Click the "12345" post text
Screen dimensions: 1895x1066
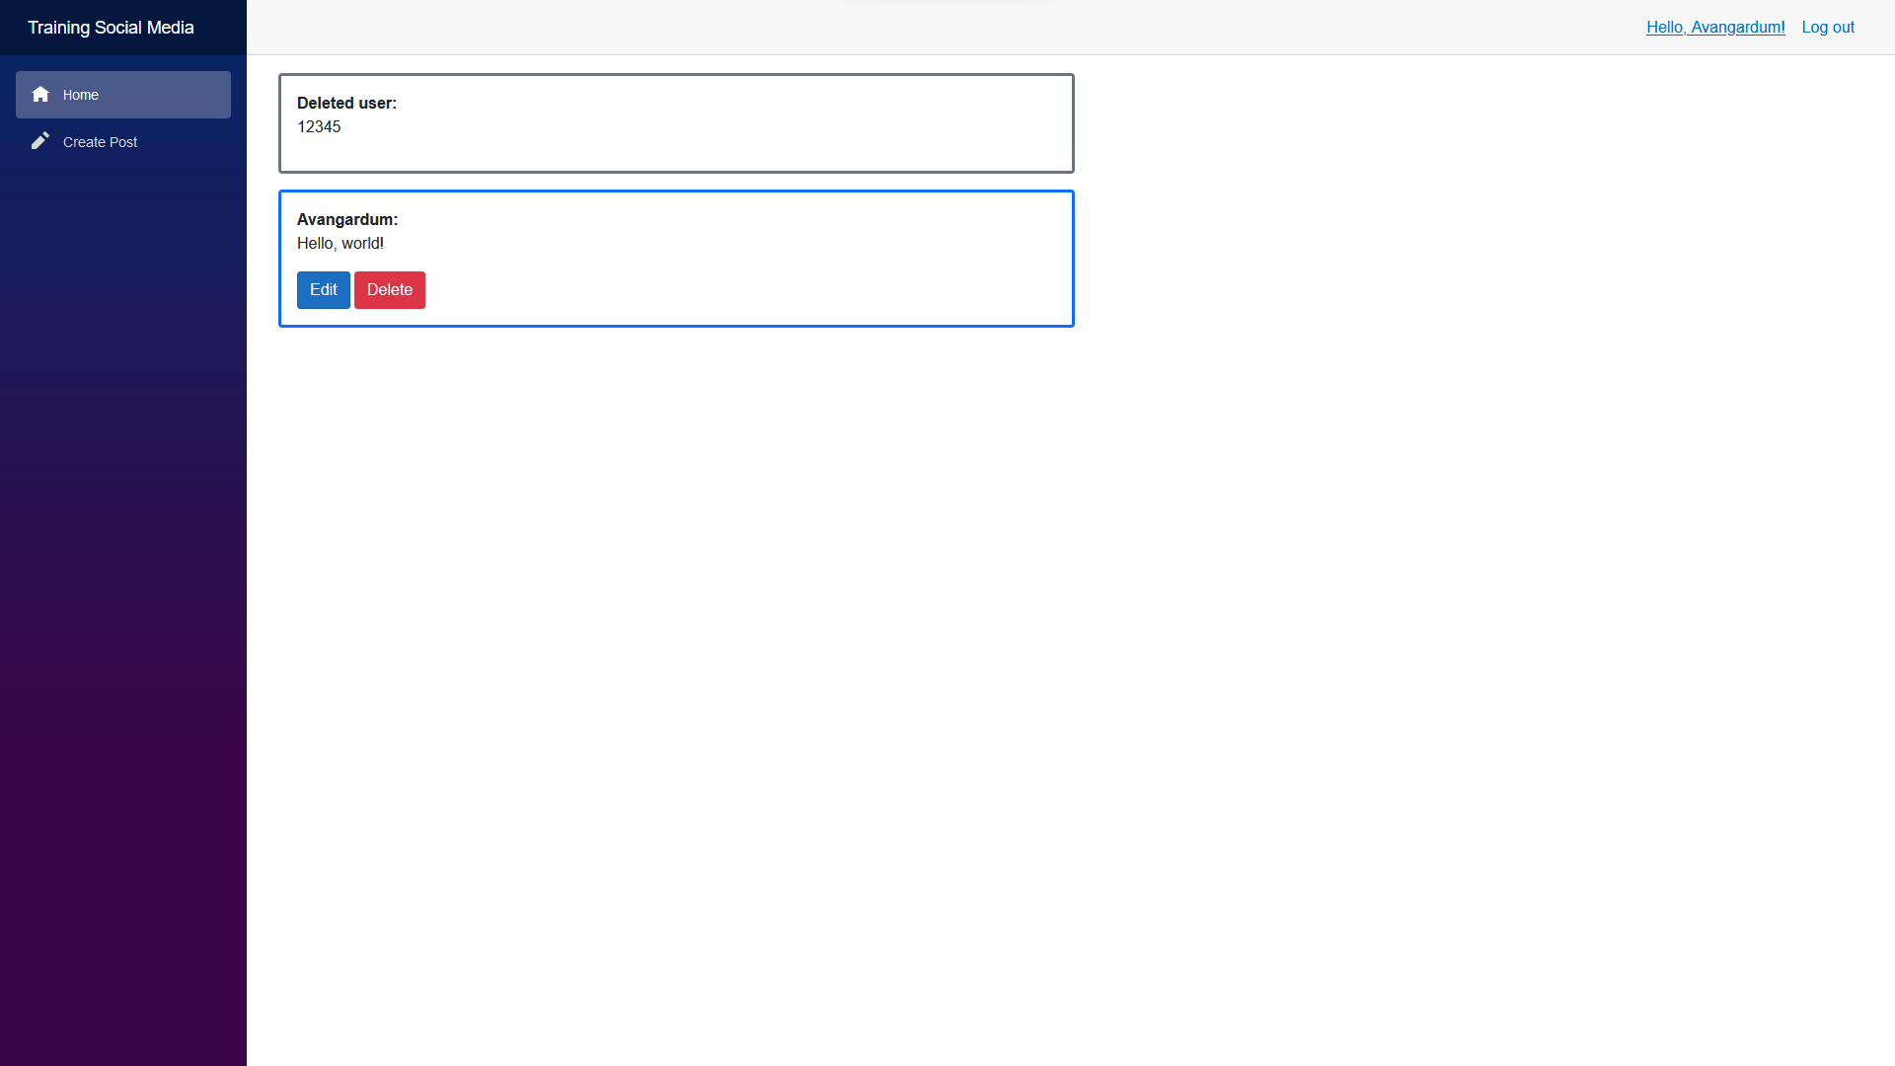tap(319, 126)
